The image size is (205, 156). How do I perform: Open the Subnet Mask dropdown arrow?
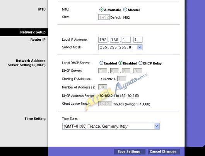pos(140,47)
